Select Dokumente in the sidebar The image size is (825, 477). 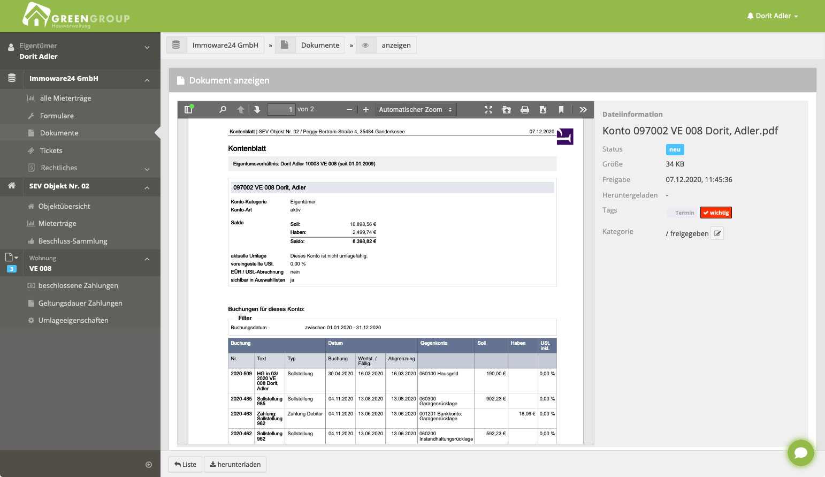59,133
